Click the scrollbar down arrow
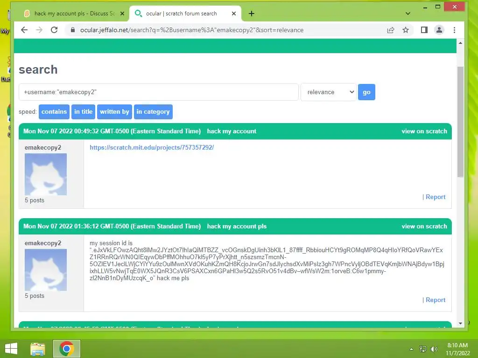The width and height of the screenshot is (478, 358). (x=460, y=324)
